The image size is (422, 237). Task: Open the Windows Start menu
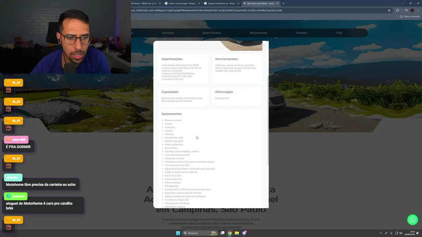[178, 233]
